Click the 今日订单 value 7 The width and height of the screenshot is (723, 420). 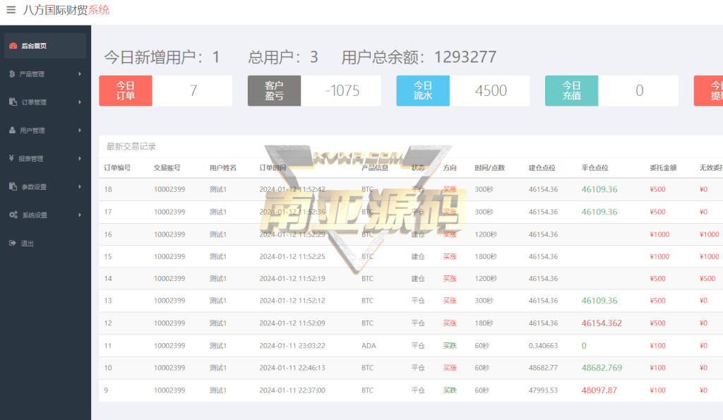click(x=193, y=90)
